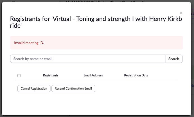Image resolution: width=194 pixels, height=117 pixels.
Task: Focus the Search by name or email field
Action: pyautogui.click(x=87, y=59)
